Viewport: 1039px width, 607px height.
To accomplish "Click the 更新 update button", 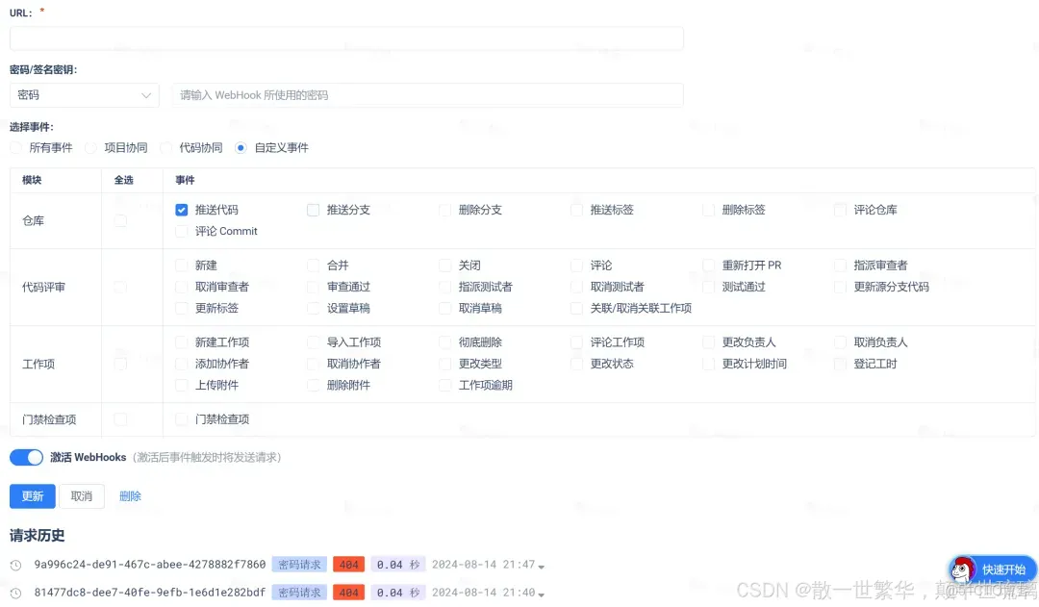I will (x=32, y=495).
